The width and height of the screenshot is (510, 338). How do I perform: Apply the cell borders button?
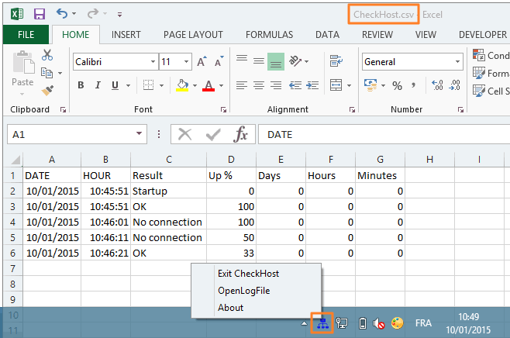(x=148, y=85)
